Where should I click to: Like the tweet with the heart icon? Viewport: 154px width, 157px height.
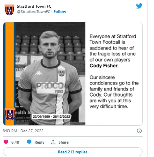coord(6,142)
